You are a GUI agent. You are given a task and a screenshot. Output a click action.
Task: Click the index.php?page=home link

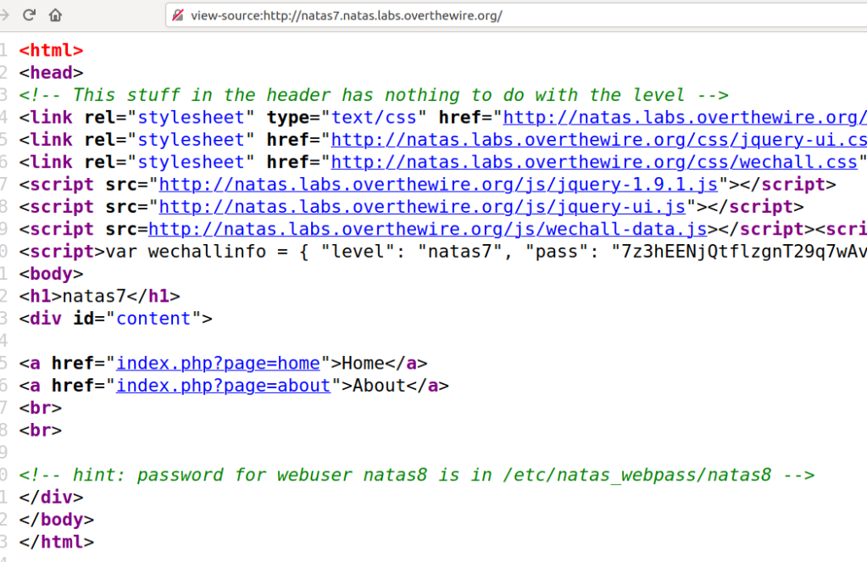click(x=218, y=363)
